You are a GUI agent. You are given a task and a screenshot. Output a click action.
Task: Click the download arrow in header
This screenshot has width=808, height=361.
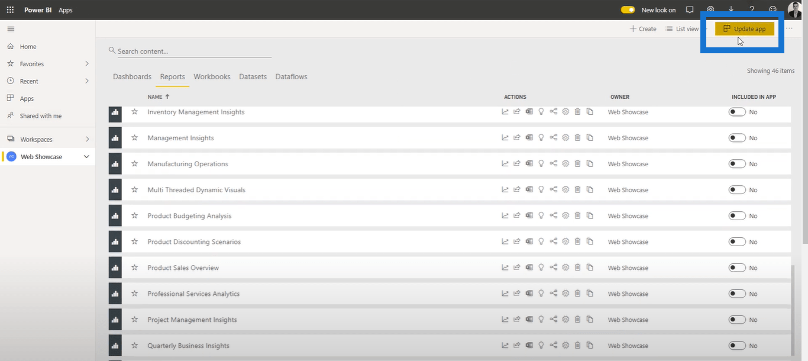[731, 10]
